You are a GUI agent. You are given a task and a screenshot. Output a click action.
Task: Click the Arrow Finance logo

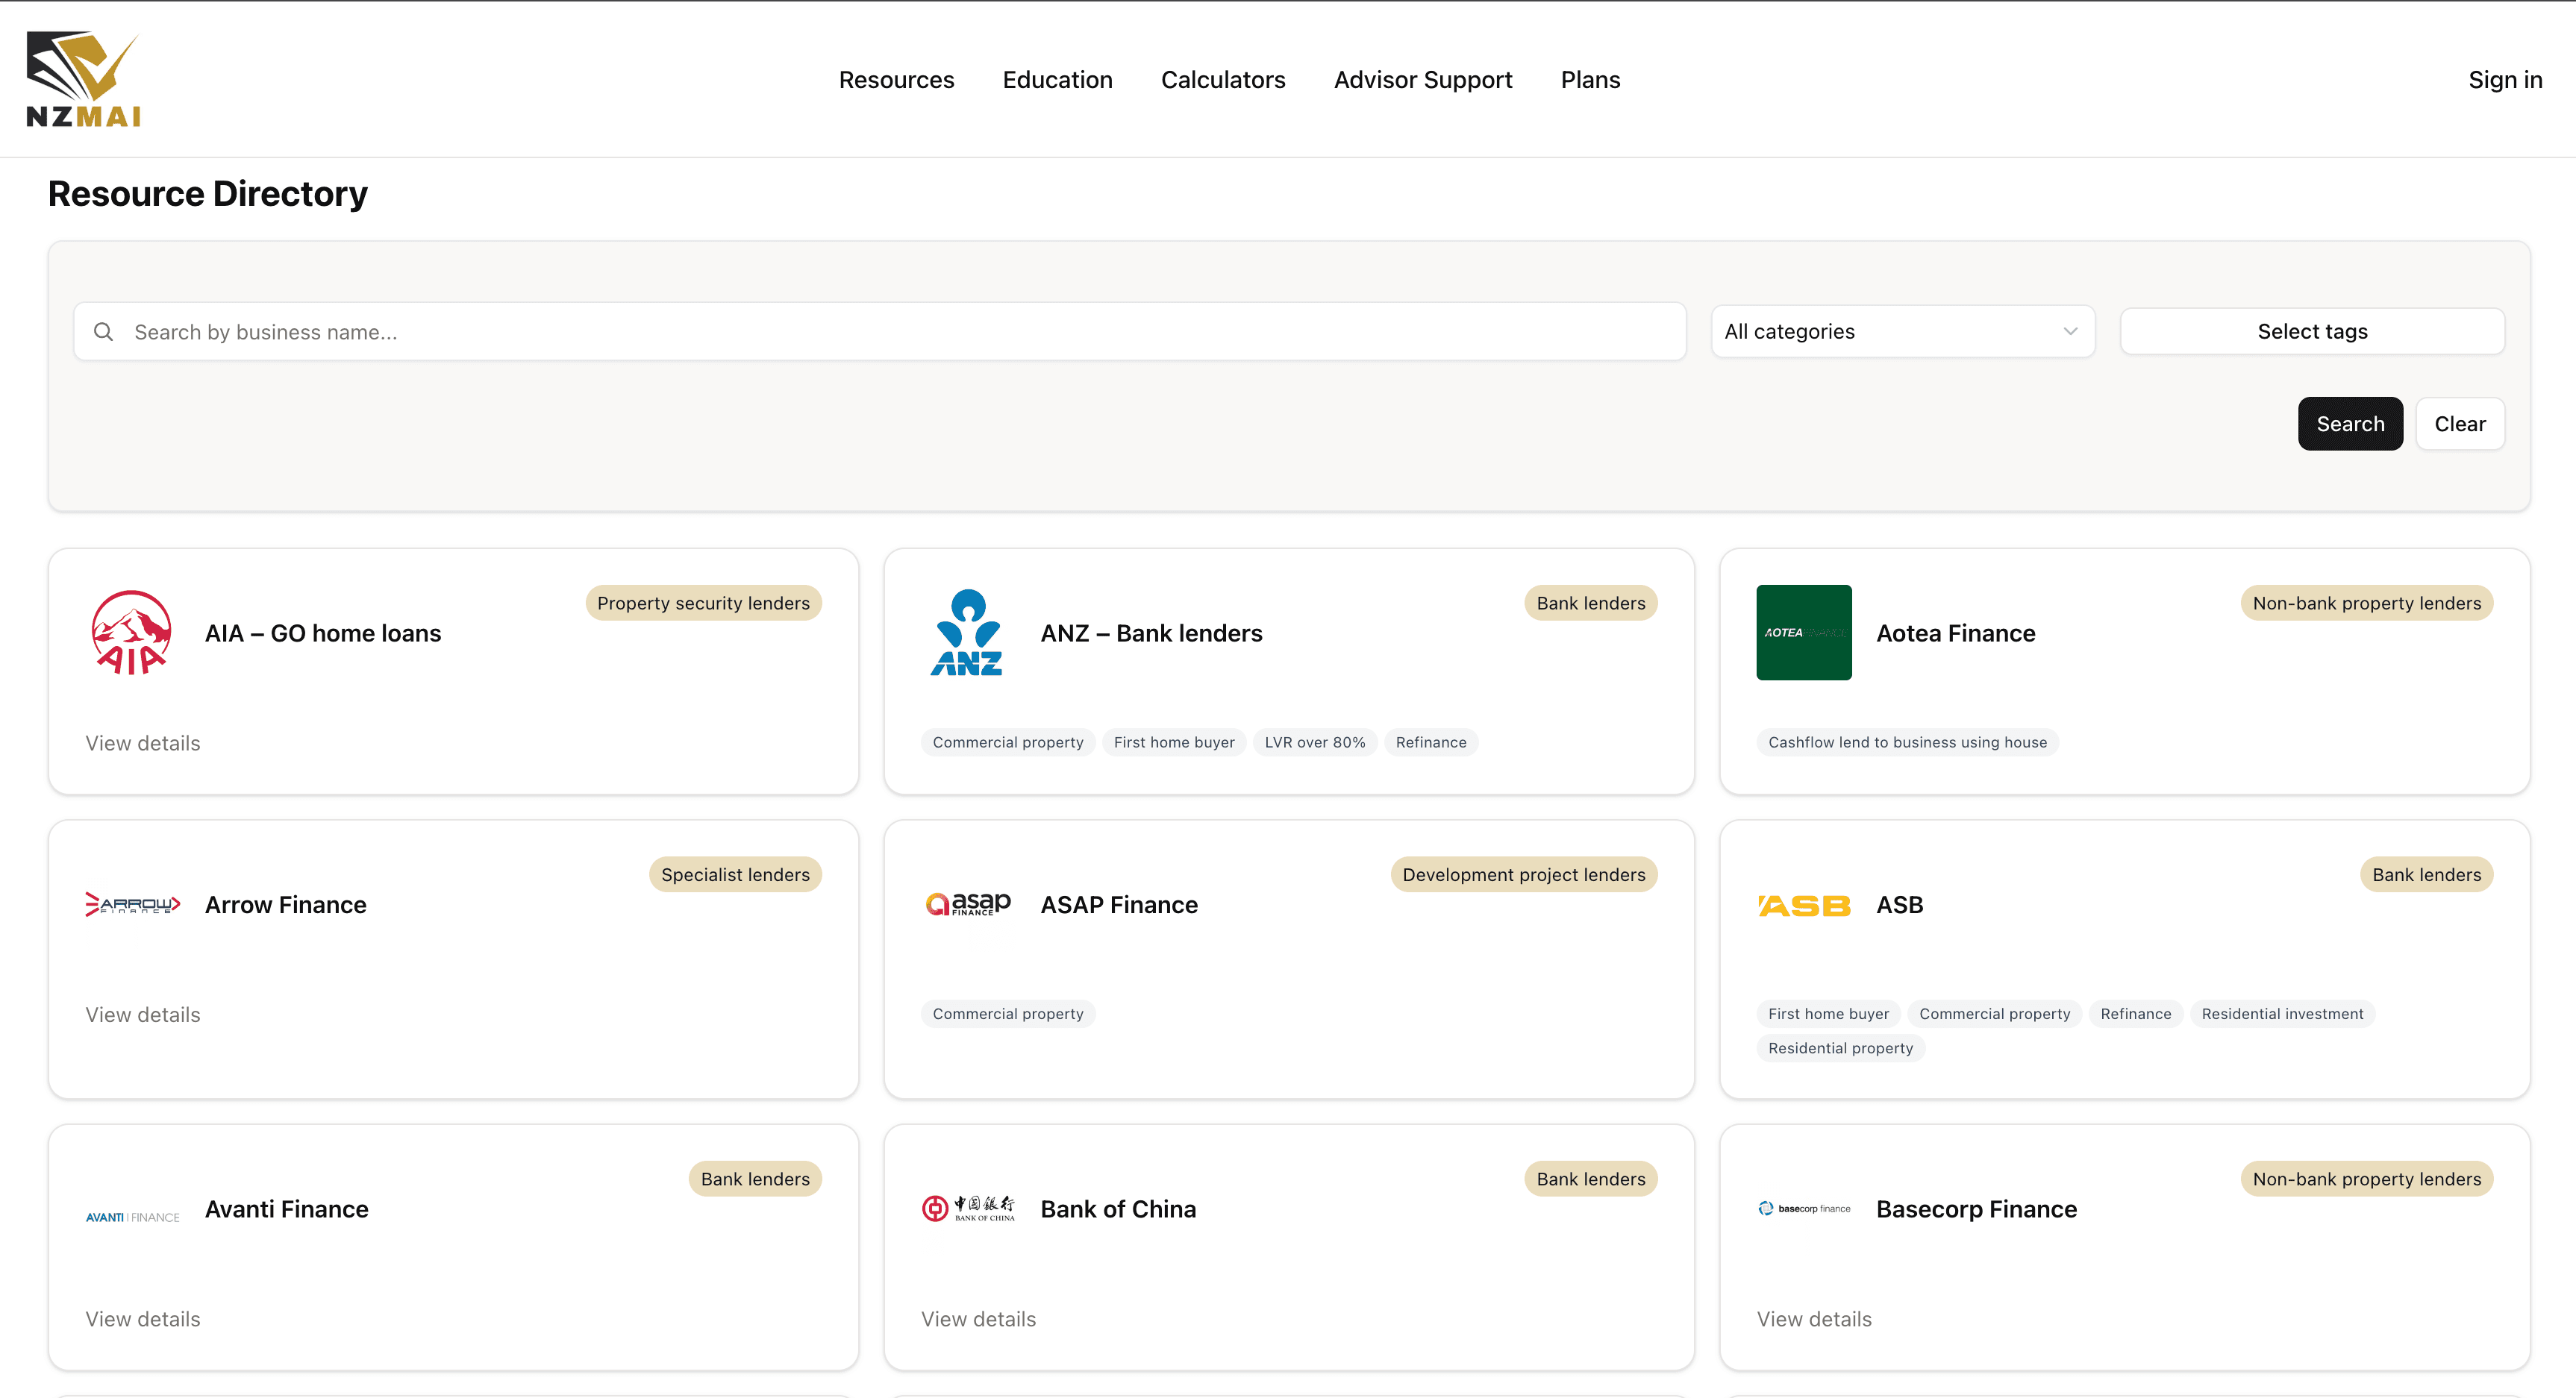[x=132, y=904]
